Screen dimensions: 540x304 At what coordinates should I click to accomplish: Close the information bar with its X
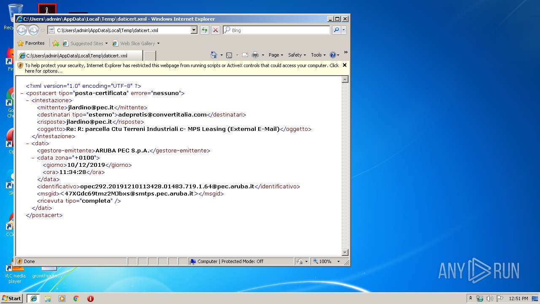pyautogui.click(x=345, y=65)
